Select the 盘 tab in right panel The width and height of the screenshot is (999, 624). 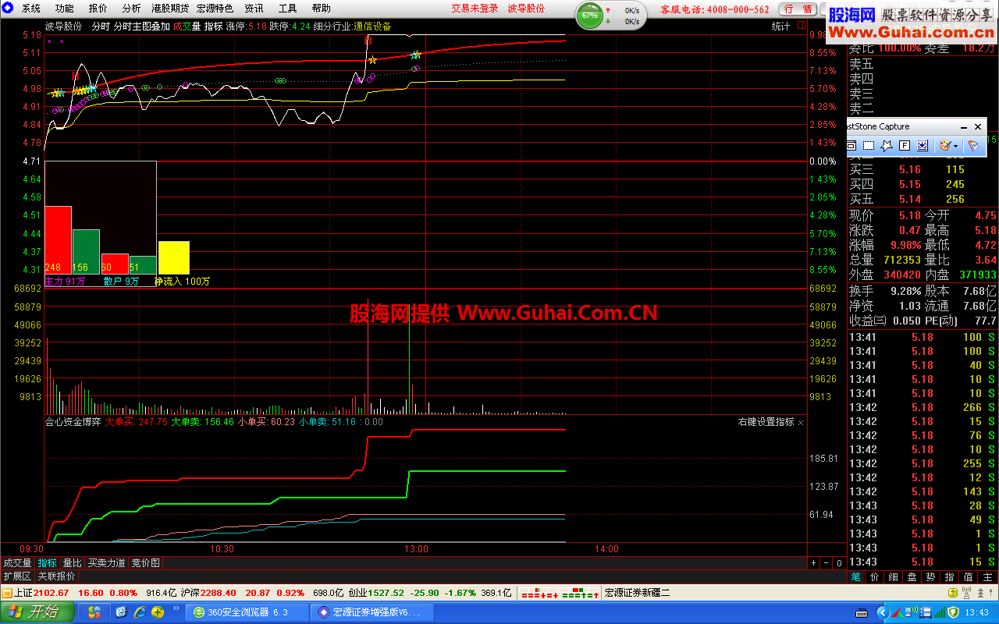pyautogui.click(x=912, y=576)
